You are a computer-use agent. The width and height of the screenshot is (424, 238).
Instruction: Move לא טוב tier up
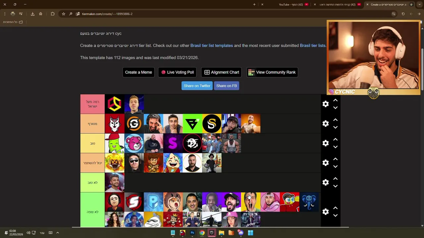tap(335, 178)
